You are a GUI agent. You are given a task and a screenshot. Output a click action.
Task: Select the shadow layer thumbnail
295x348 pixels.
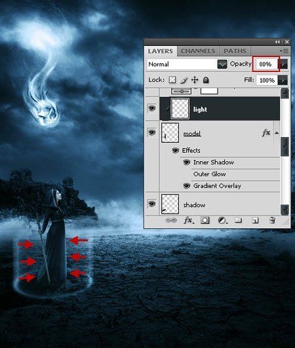pos(170,204)
